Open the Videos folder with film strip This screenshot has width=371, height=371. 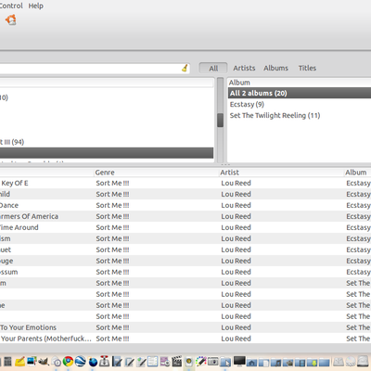point(300,363)
